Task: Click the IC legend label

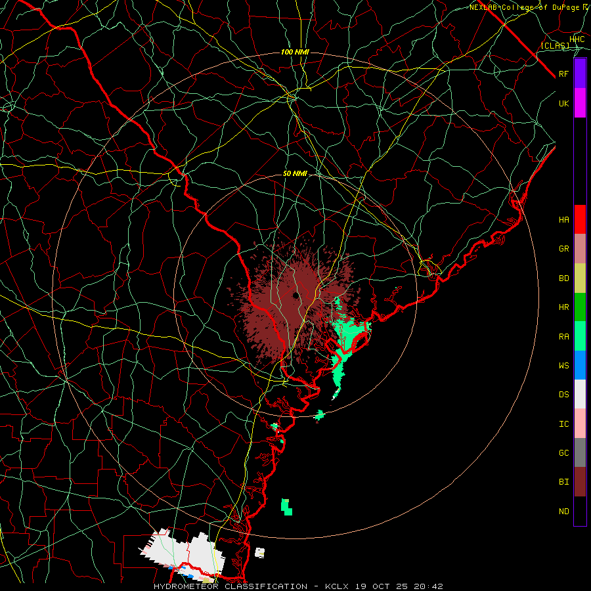Action: click(563, 424)
